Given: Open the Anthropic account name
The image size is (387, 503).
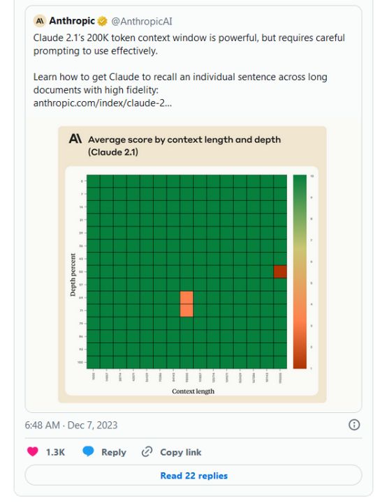Looking at the screenshot, I should 72,21.
